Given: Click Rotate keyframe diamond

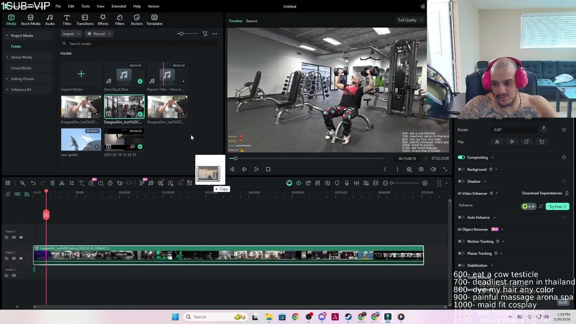Looking at the screenshot, I should click(x=564, y=130).
